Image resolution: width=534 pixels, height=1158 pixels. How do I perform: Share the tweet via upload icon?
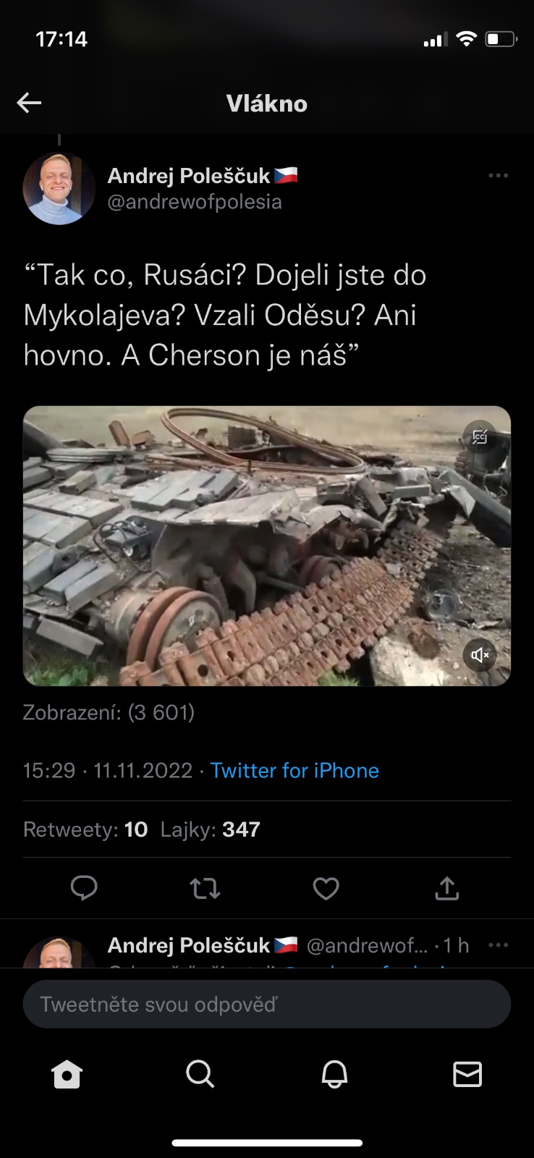pos(447,888)
